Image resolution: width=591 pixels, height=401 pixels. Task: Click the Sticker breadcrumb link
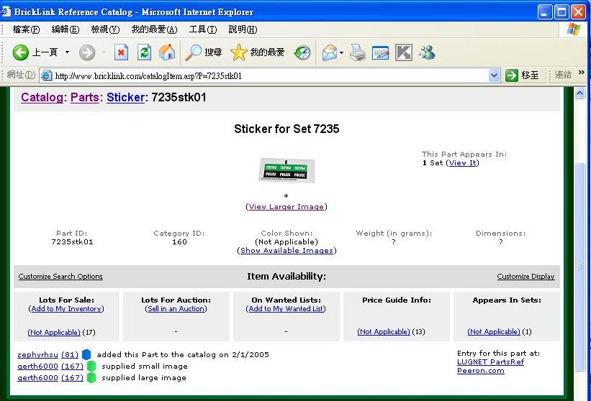tap(125, 98)
